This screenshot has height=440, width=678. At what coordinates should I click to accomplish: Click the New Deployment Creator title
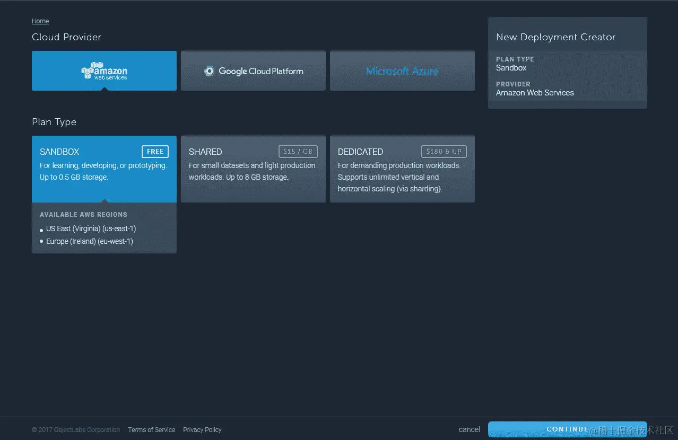pyautogui.click(x=555, y=37)
